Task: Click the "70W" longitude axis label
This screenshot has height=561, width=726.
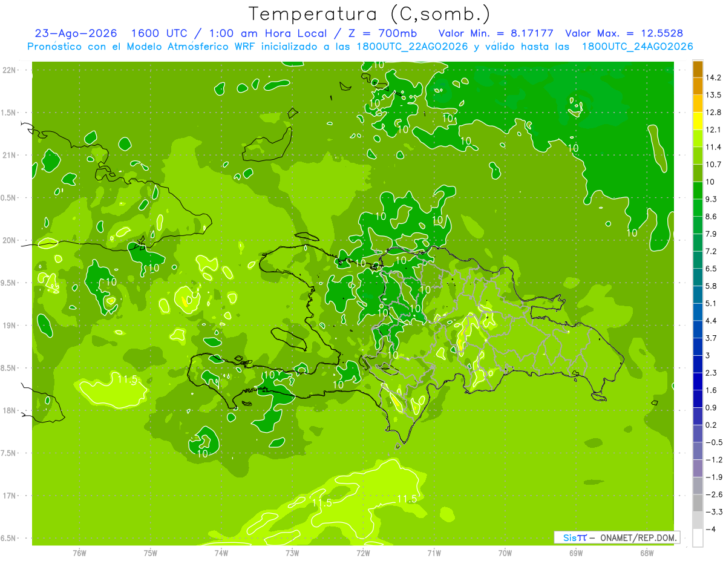Action: point(505,553)
